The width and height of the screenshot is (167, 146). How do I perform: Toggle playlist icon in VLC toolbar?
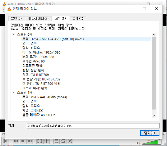tap(57, 141)
